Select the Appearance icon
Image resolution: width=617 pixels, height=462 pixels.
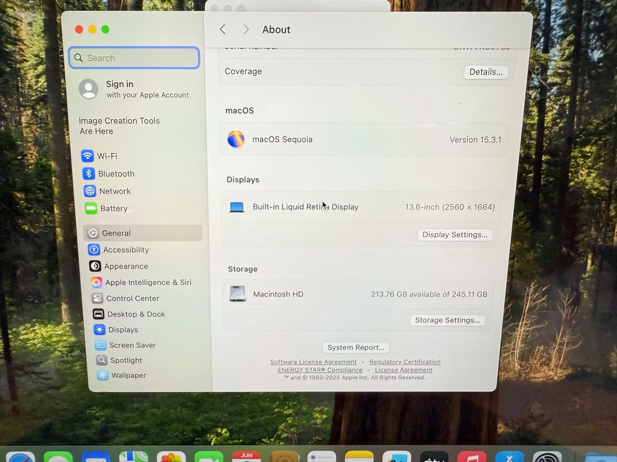coord(95,266)
